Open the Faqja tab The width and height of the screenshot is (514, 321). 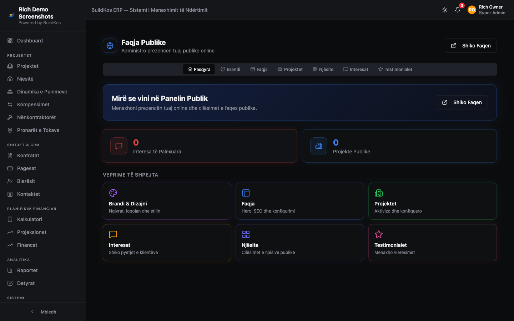(x=259, y=69)
